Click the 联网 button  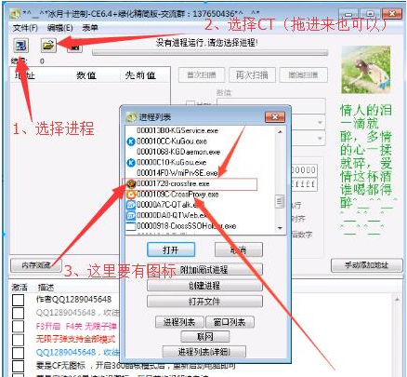click(205, 337)
